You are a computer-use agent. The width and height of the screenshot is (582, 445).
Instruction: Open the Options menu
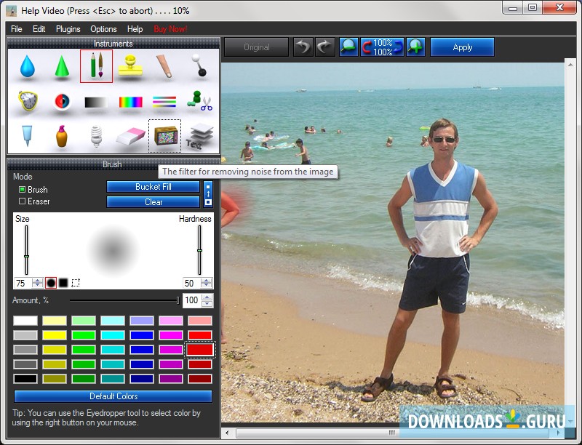click(103, 29)
